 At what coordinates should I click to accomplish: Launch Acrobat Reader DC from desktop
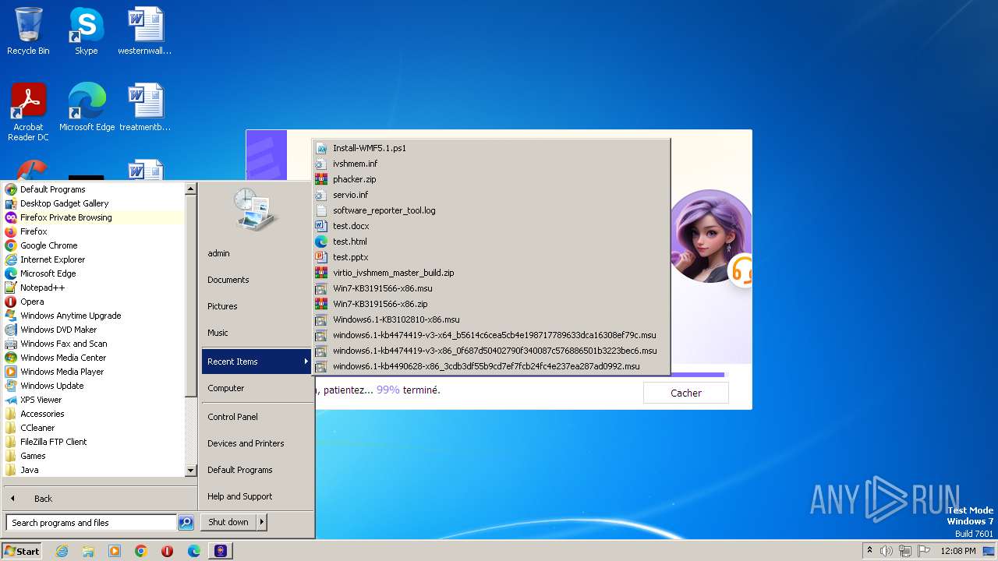tap(28, 111)
